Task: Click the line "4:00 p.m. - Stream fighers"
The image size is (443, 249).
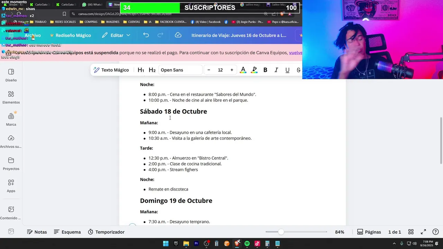Action: pos(173,170)
